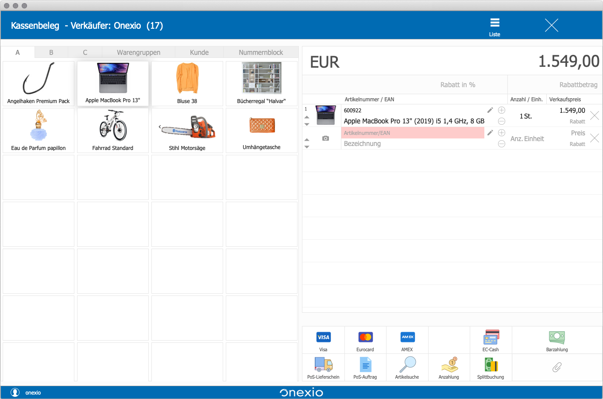The height and width of the screenshot is (399, 603).
Task: Add Bluse 38 to the receipt
Action: [x=187, y=84]
